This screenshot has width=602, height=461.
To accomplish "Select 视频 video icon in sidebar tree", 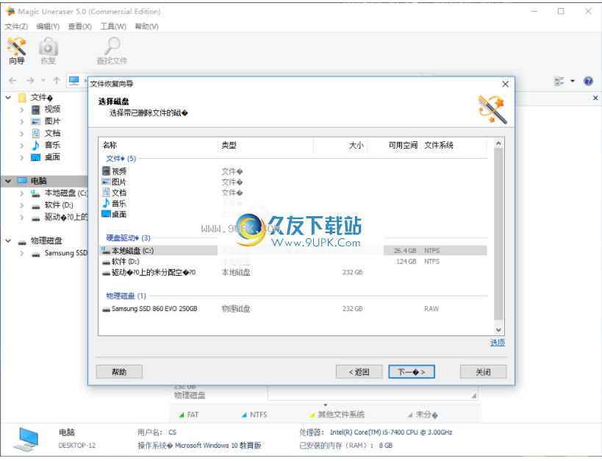I will click(36, 110).
